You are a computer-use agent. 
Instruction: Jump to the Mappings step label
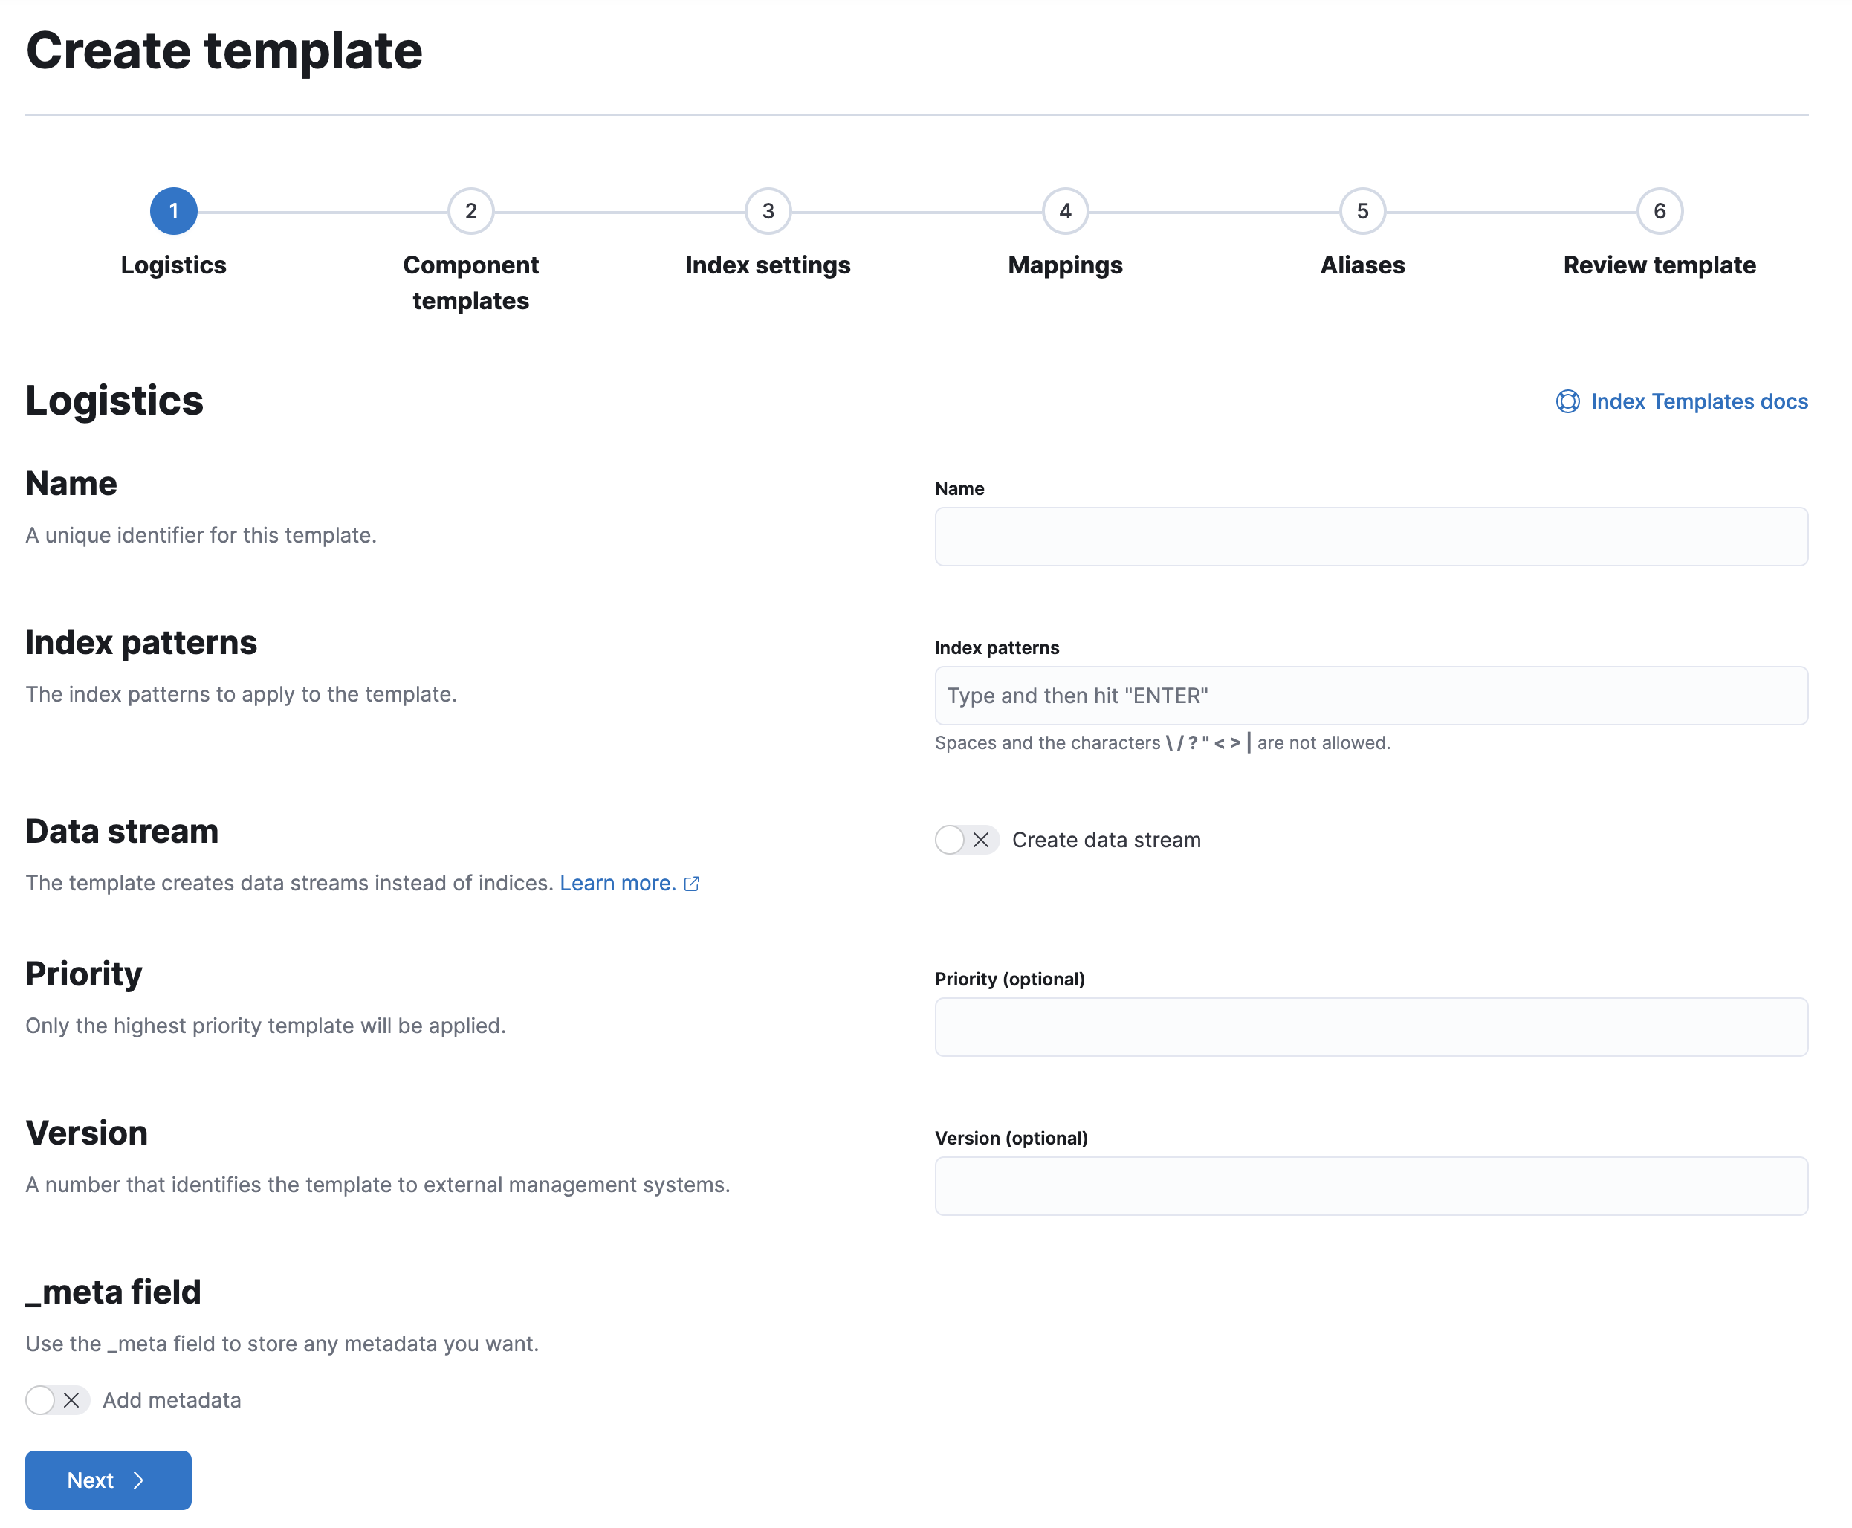(1065, 265)
